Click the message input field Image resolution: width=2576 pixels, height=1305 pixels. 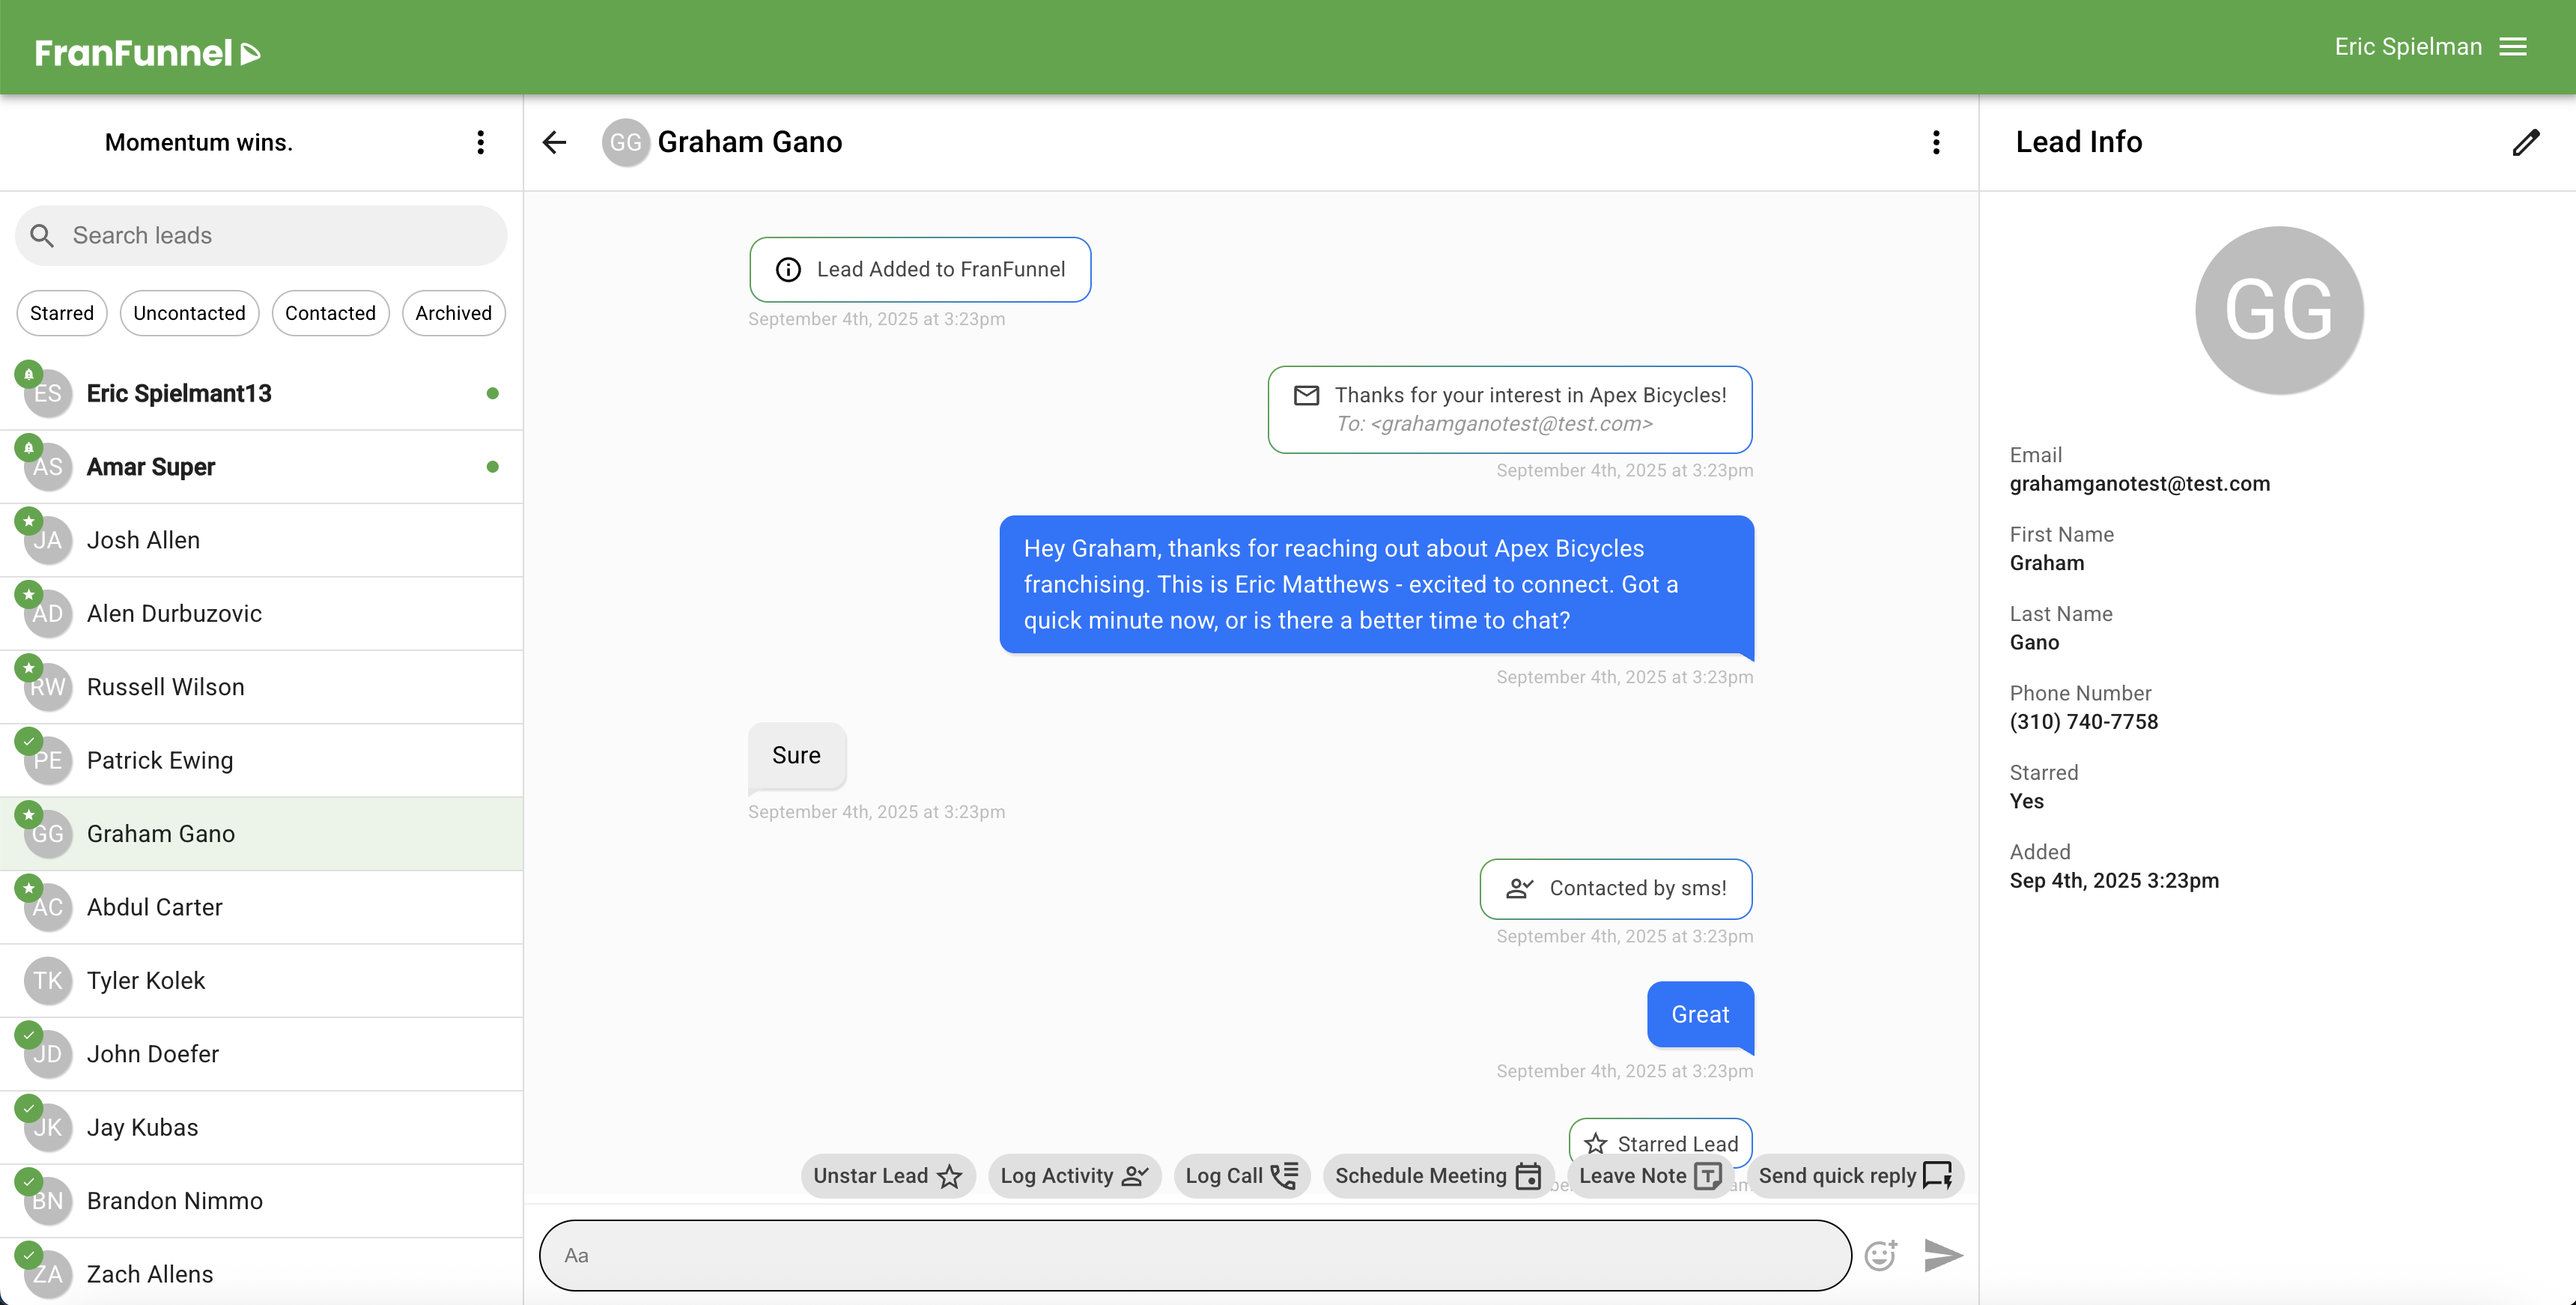click(1195, 1255)
